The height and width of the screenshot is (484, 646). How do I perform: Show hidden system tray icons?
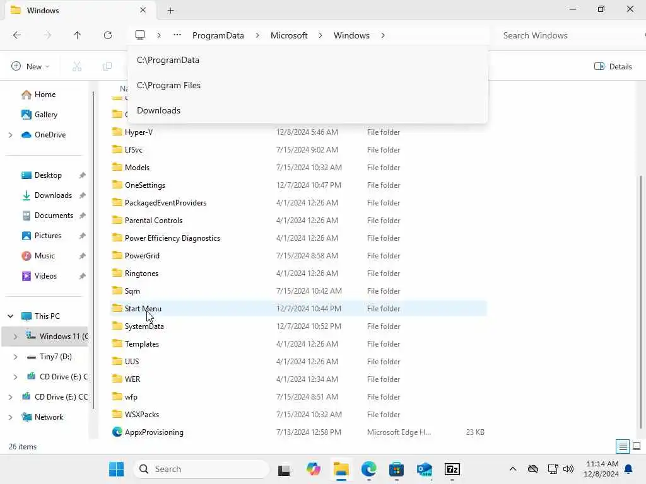point(512,469)
